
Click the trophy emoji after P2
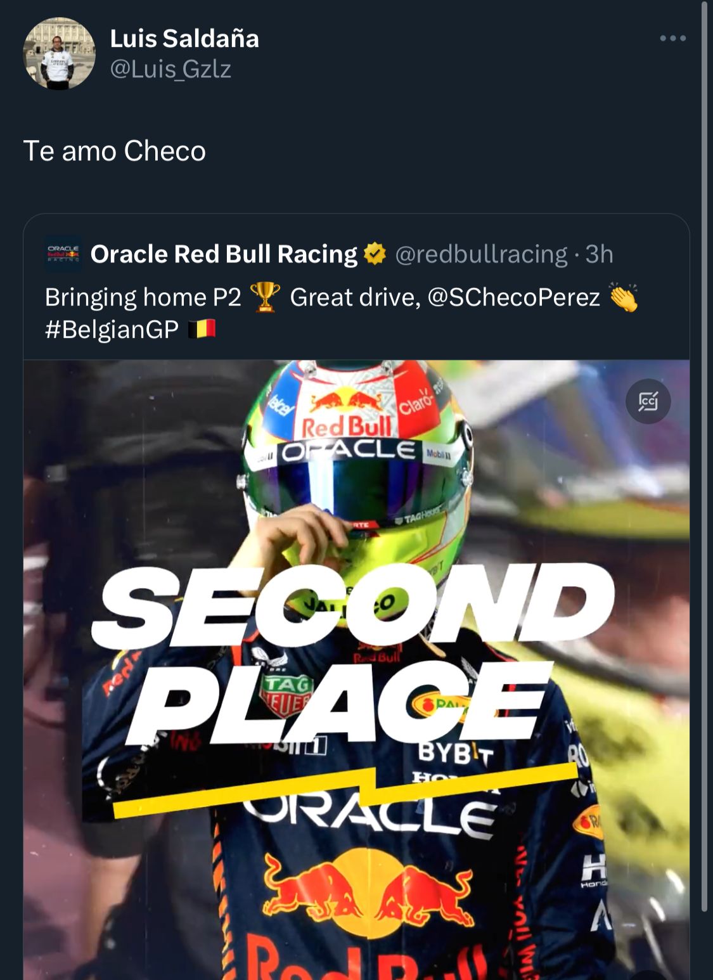point(265,297)
